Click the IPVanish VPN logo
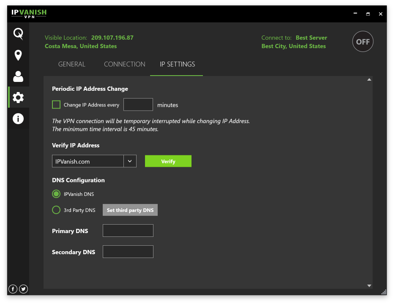Viewport: 394px width, 304px height. [29, 14]
